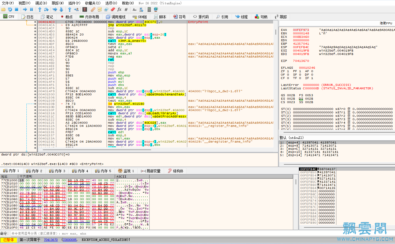
Task: Open the Variables hash icon
Action: coord(126,9)
